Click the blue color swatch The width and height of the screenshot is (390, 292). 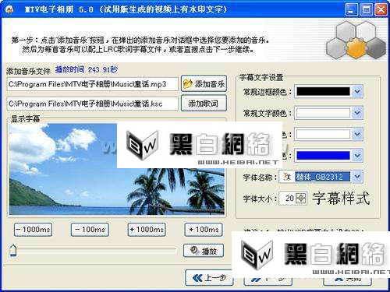pos(324,156)
